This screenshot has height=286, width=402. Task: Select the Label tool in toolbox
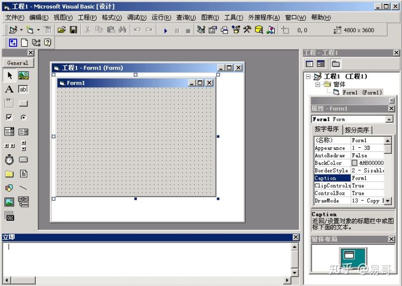coord(9,89)
